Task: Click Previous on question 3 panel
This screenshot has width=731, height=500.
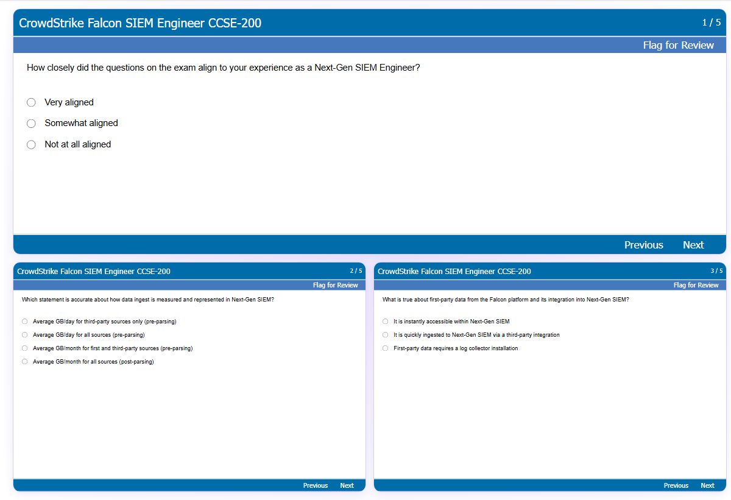Action: tap(676, 485)
